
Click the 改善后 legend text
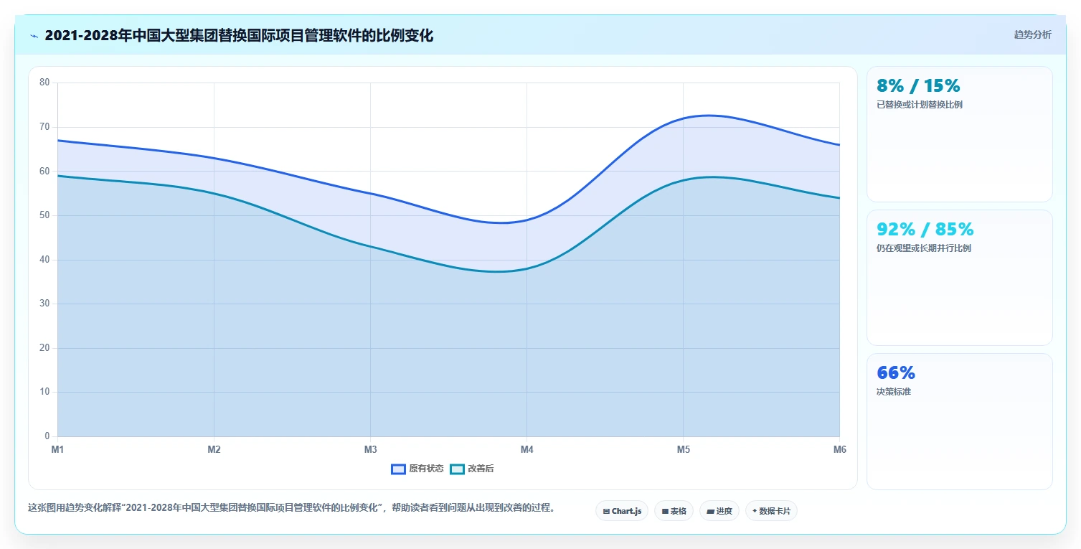click(x=481, y=469)
